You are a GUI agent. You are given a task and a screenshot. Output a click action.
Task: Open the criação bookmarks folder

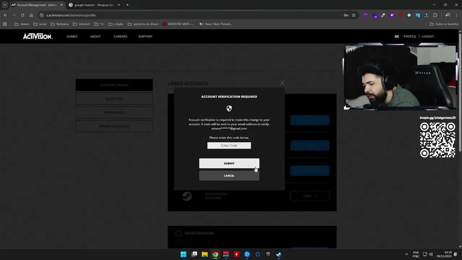[116, 24]
